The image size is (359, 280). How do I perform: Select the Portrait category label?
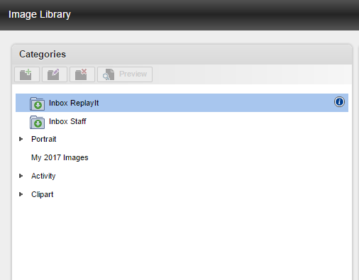44,139
